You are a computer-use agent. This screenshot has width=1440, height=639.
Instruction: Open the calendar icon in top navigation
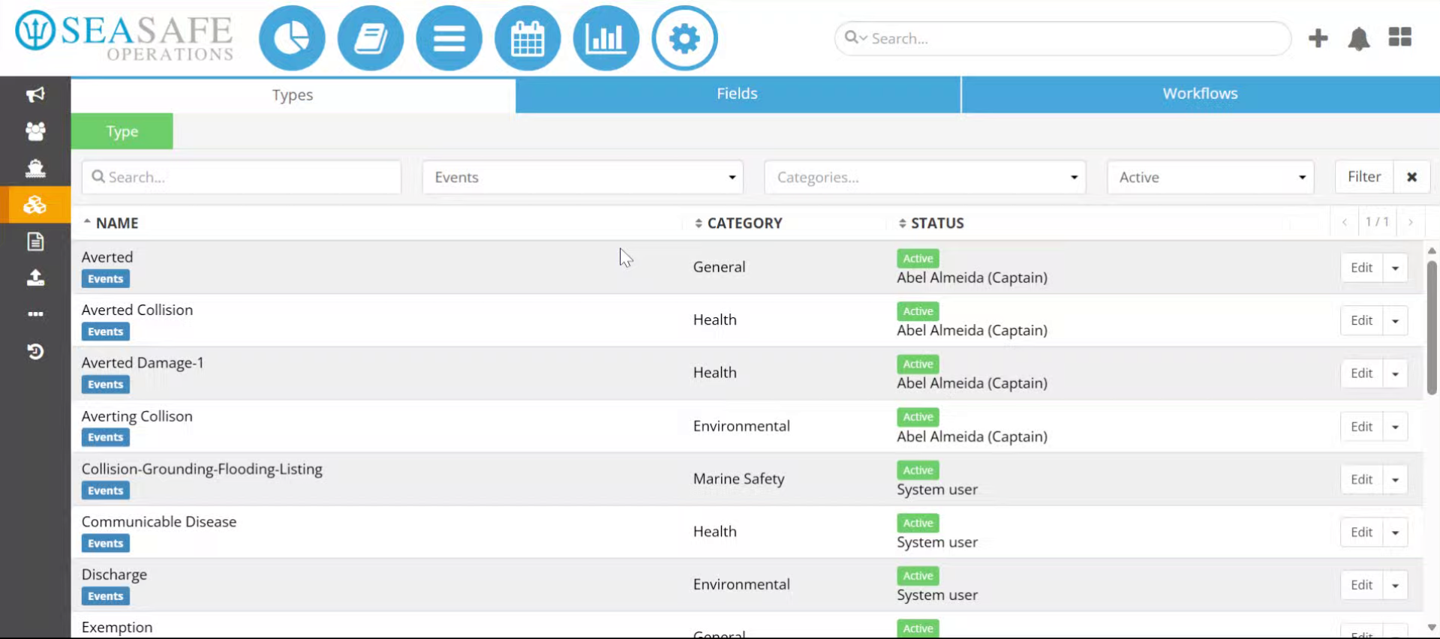coord(528,38)
